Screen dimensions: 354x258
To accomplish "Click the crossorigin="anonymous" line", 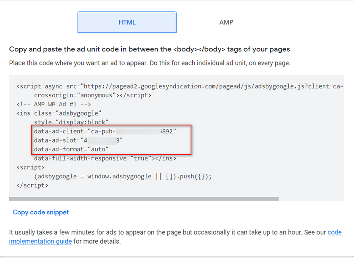I will point(93,95).
